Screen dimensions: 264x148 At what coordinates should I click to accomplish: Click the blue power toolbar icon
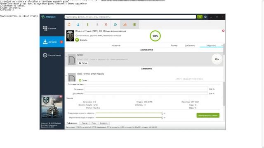point(115,25)
